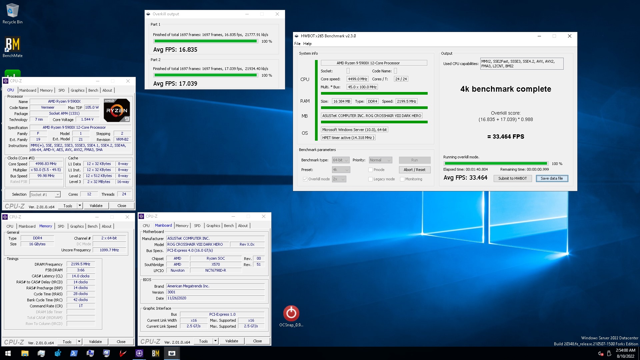
Task: Click Tools button in CPU-Z Memory window
Action: coord(67,342)
